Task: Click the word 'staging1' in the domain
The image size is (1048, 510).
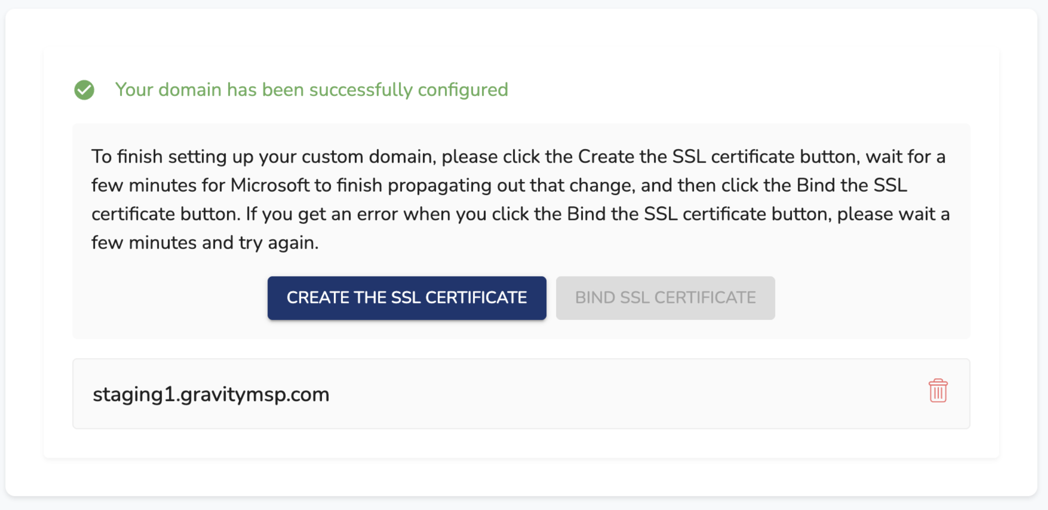Action: (x=133, y=394)
